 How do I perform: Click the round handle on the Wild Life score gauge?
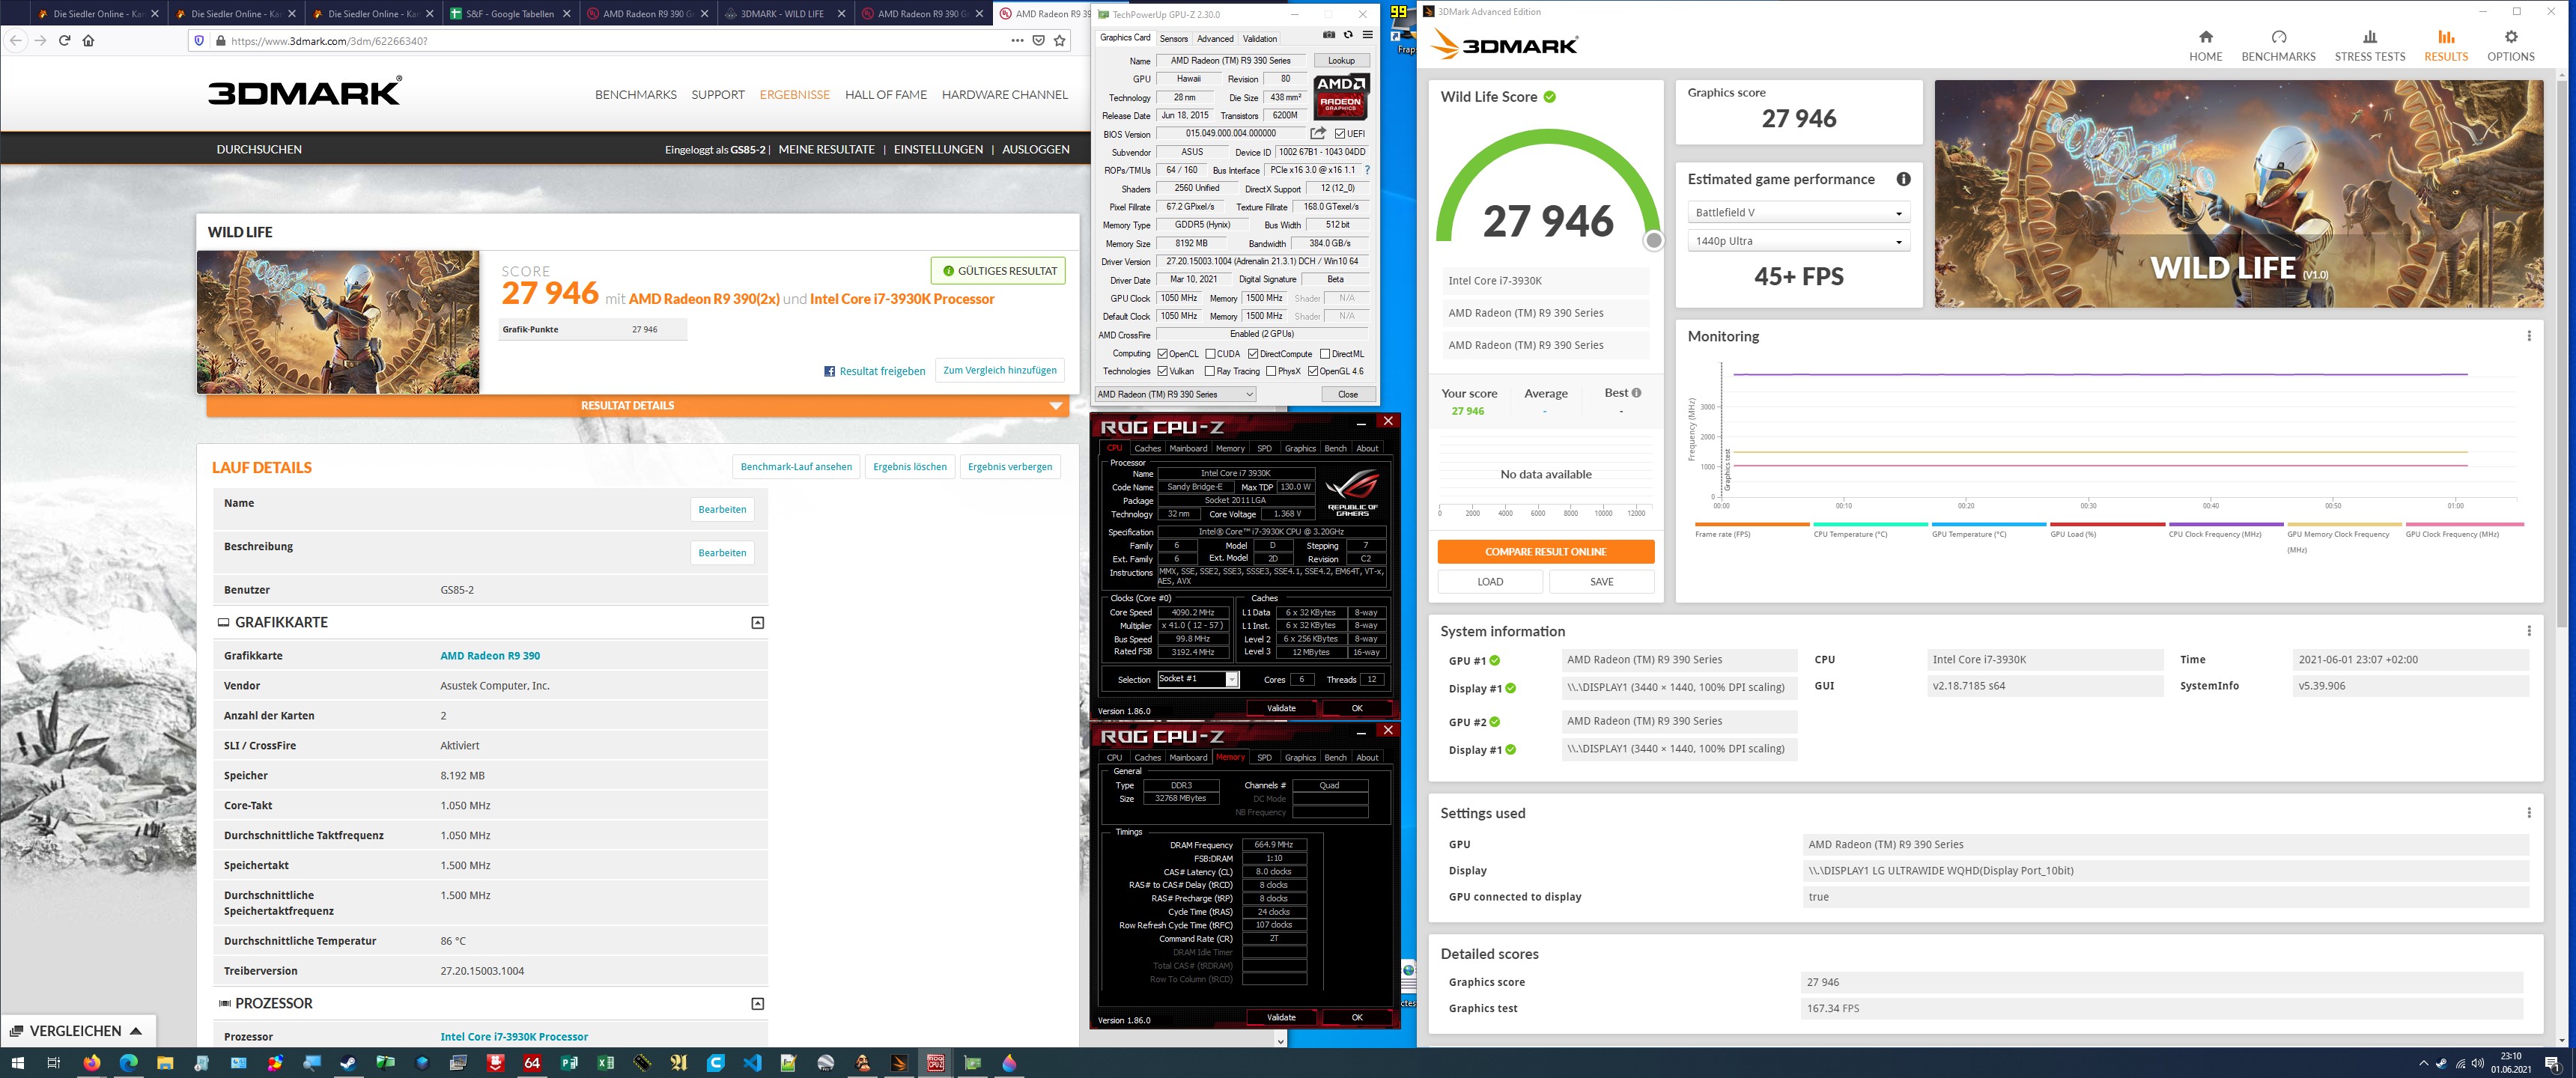1653,240
